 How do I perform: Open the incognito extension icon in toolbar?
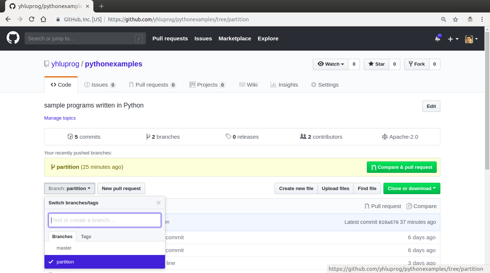[x=470, y=19]
